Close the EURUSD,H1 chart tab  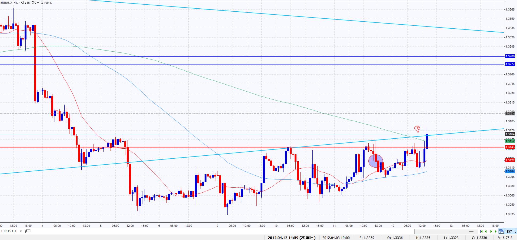(21, 231)
